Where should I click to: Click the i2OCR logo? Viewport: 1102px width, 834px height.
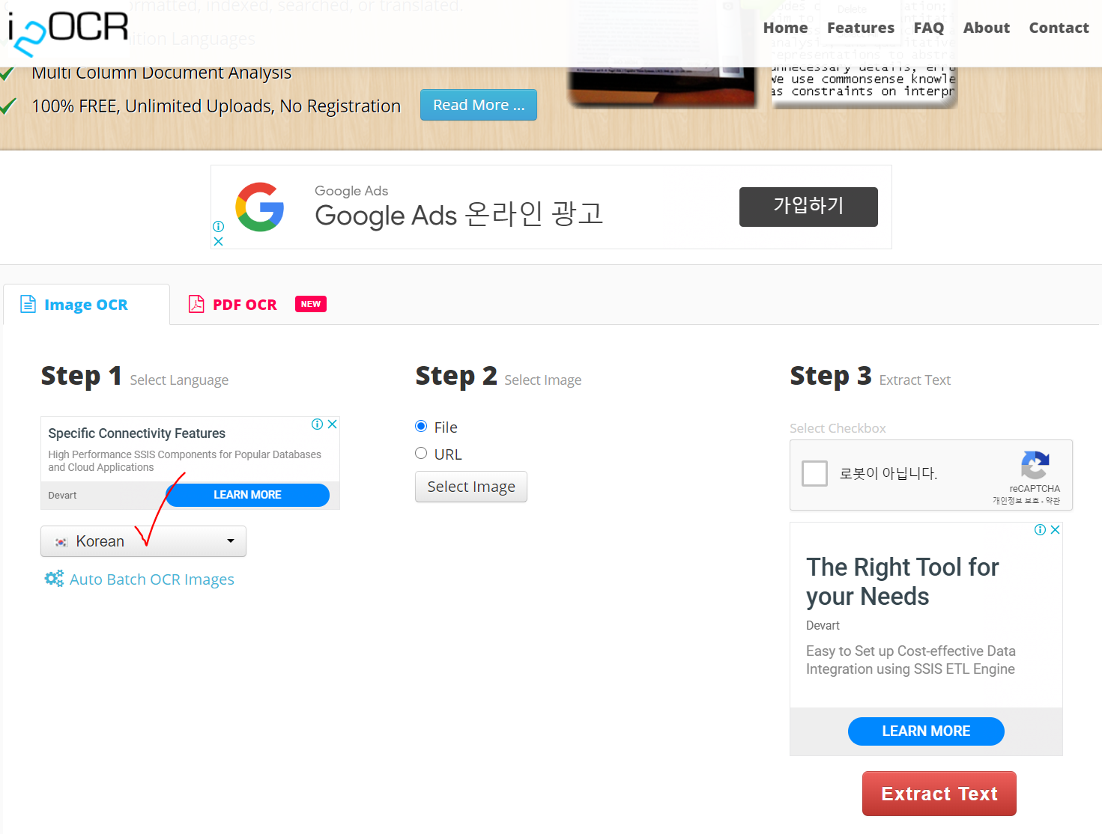tap(67, 32)
